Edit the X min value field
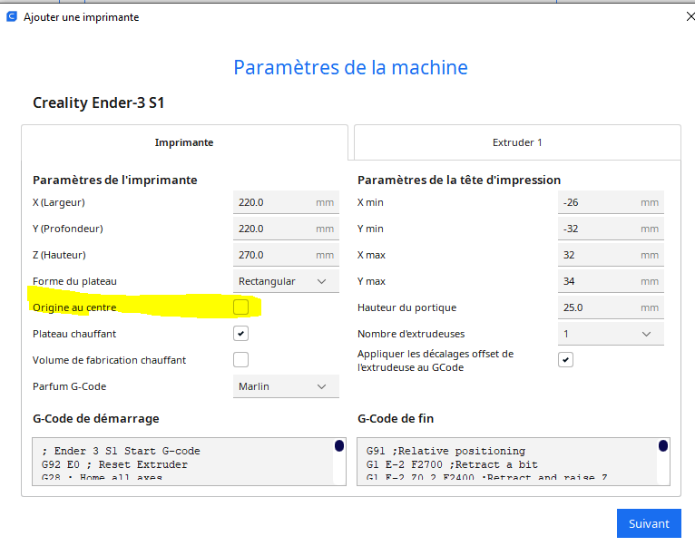 coord(611,202)
